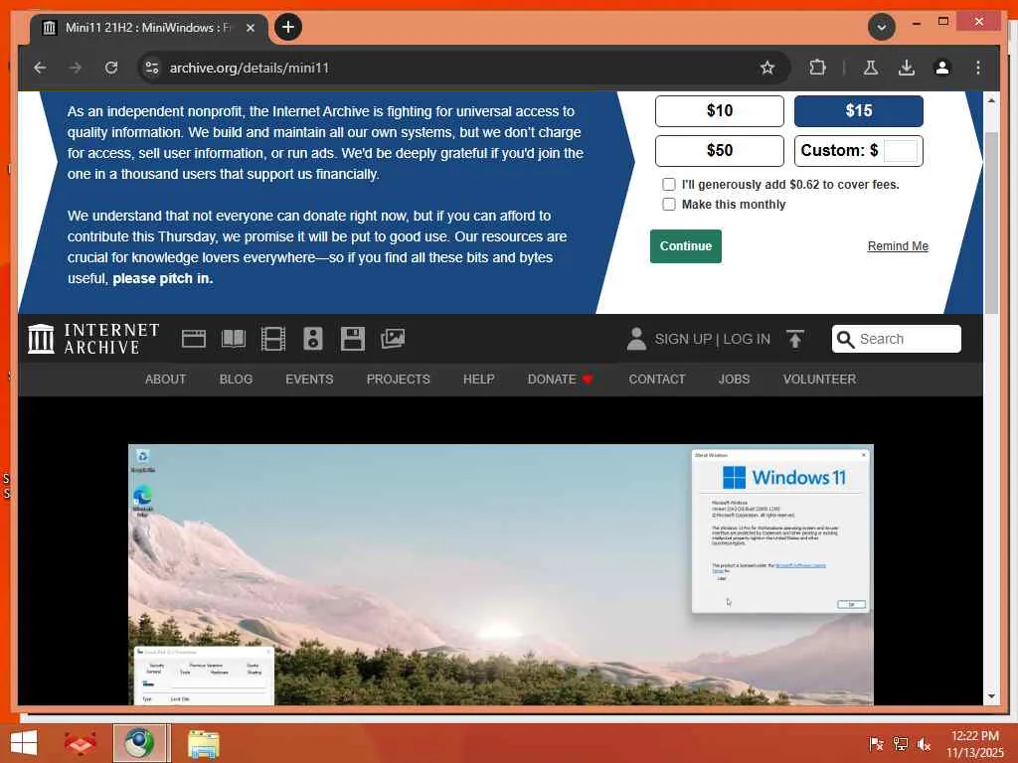Open ABOUT nav item
The height and width of the screenshot is (763, 1018).
pos(166,379)
